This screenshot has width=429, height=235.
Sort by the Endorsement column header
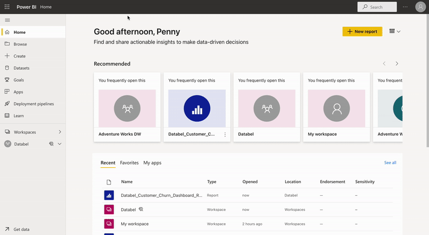pos(332,181)
